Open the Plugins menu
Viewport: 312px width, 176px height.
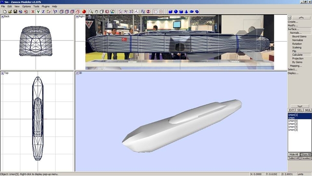click(x=45, y=6)
